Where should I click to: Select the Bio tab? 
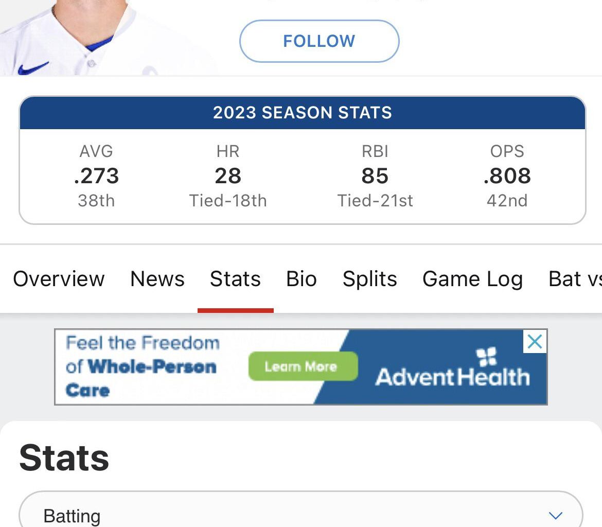coord(300,279)
